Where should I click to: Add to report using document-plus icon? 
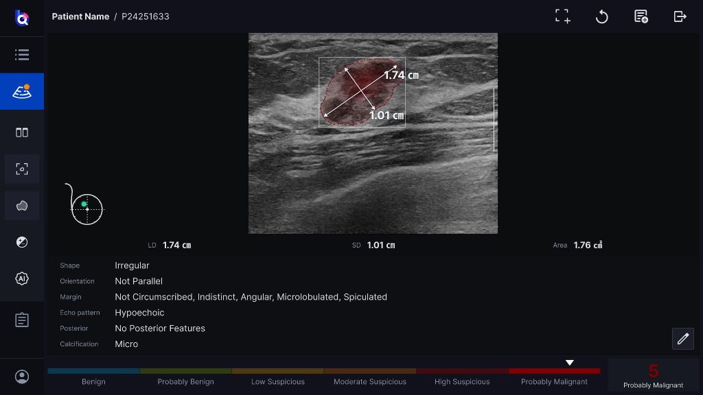(641, 16)
